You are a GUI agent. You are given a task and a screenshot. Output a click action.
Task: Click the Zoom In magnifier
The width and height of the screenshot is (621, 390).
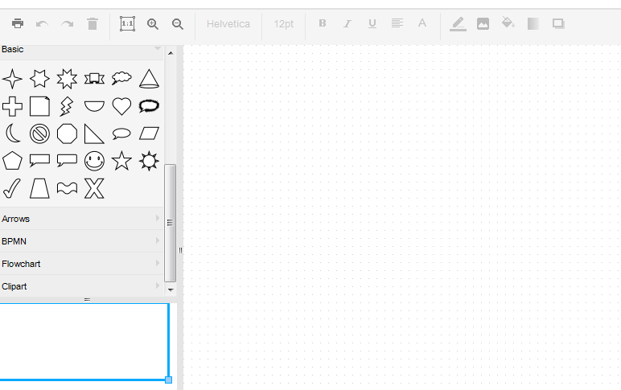(153, 24)
